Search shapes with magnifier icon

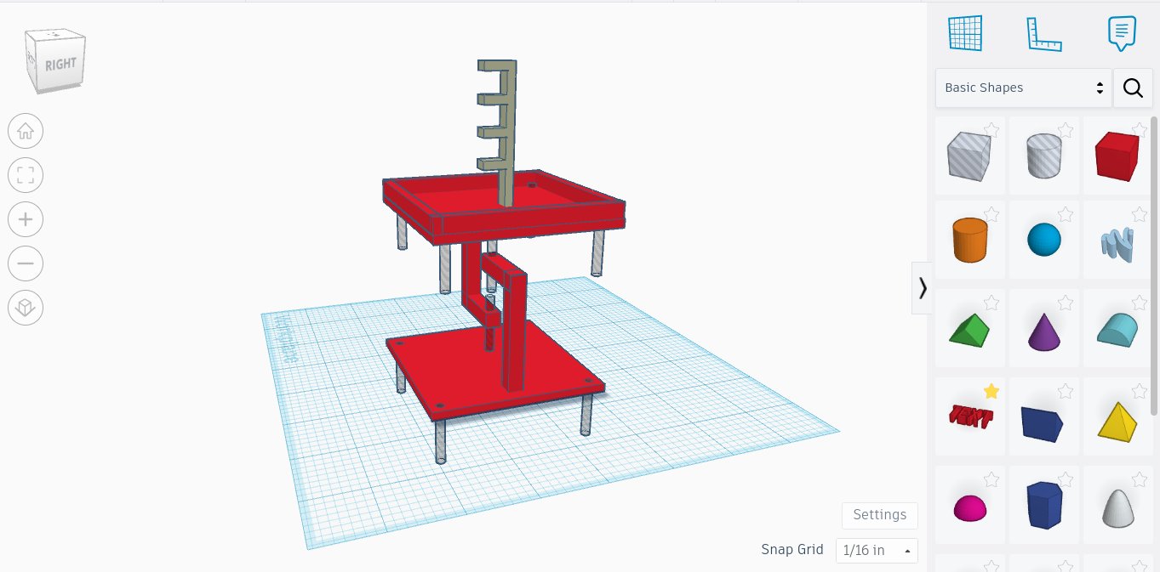click(1133, 88)
